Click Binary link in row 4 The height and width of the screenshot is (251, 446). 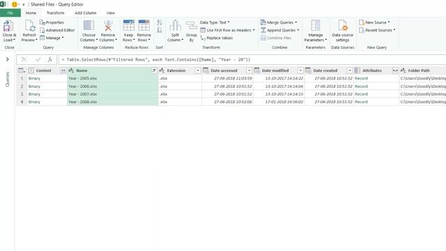click(x=34, y=102)
